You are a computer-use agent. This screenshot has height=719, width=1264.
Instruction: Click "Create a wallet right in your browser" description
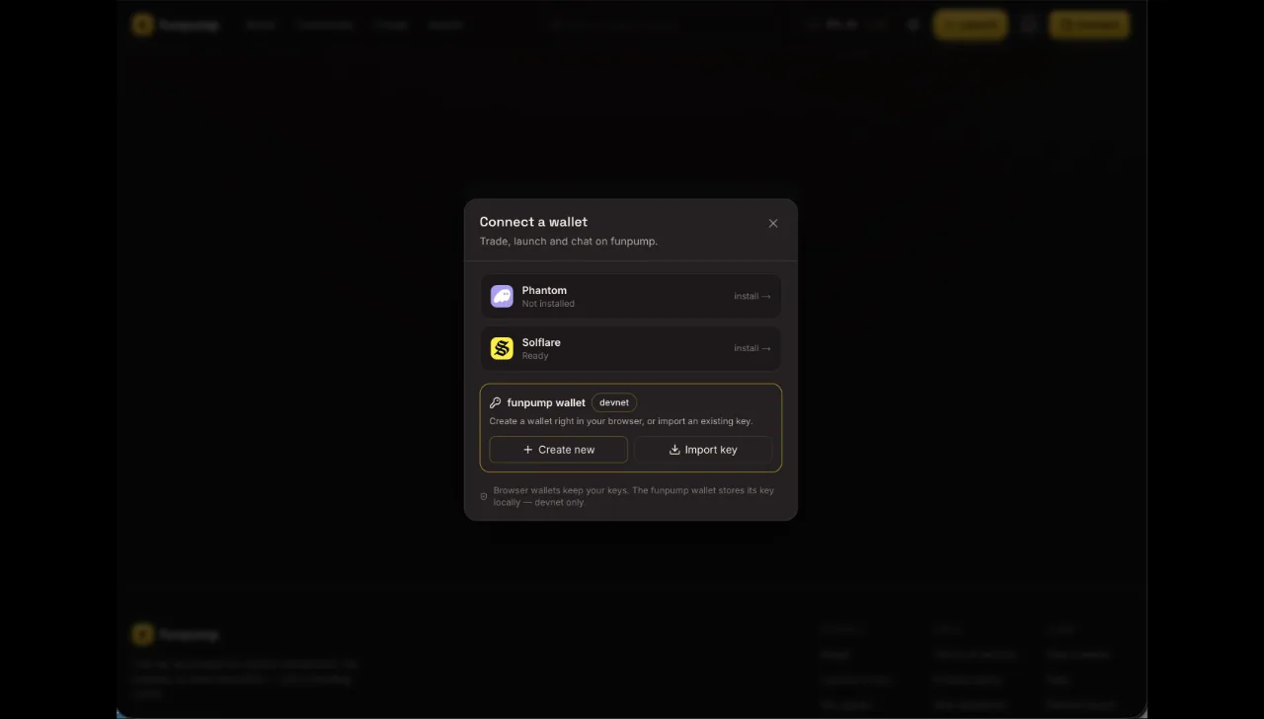(x=621, y=421)
